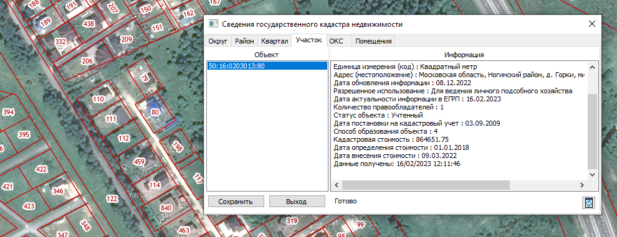The height and width of the screenshot is (237, 617).
Task: Click the vertical scrollbar thumb in the info panel
Action: click(x=592, y=131)
